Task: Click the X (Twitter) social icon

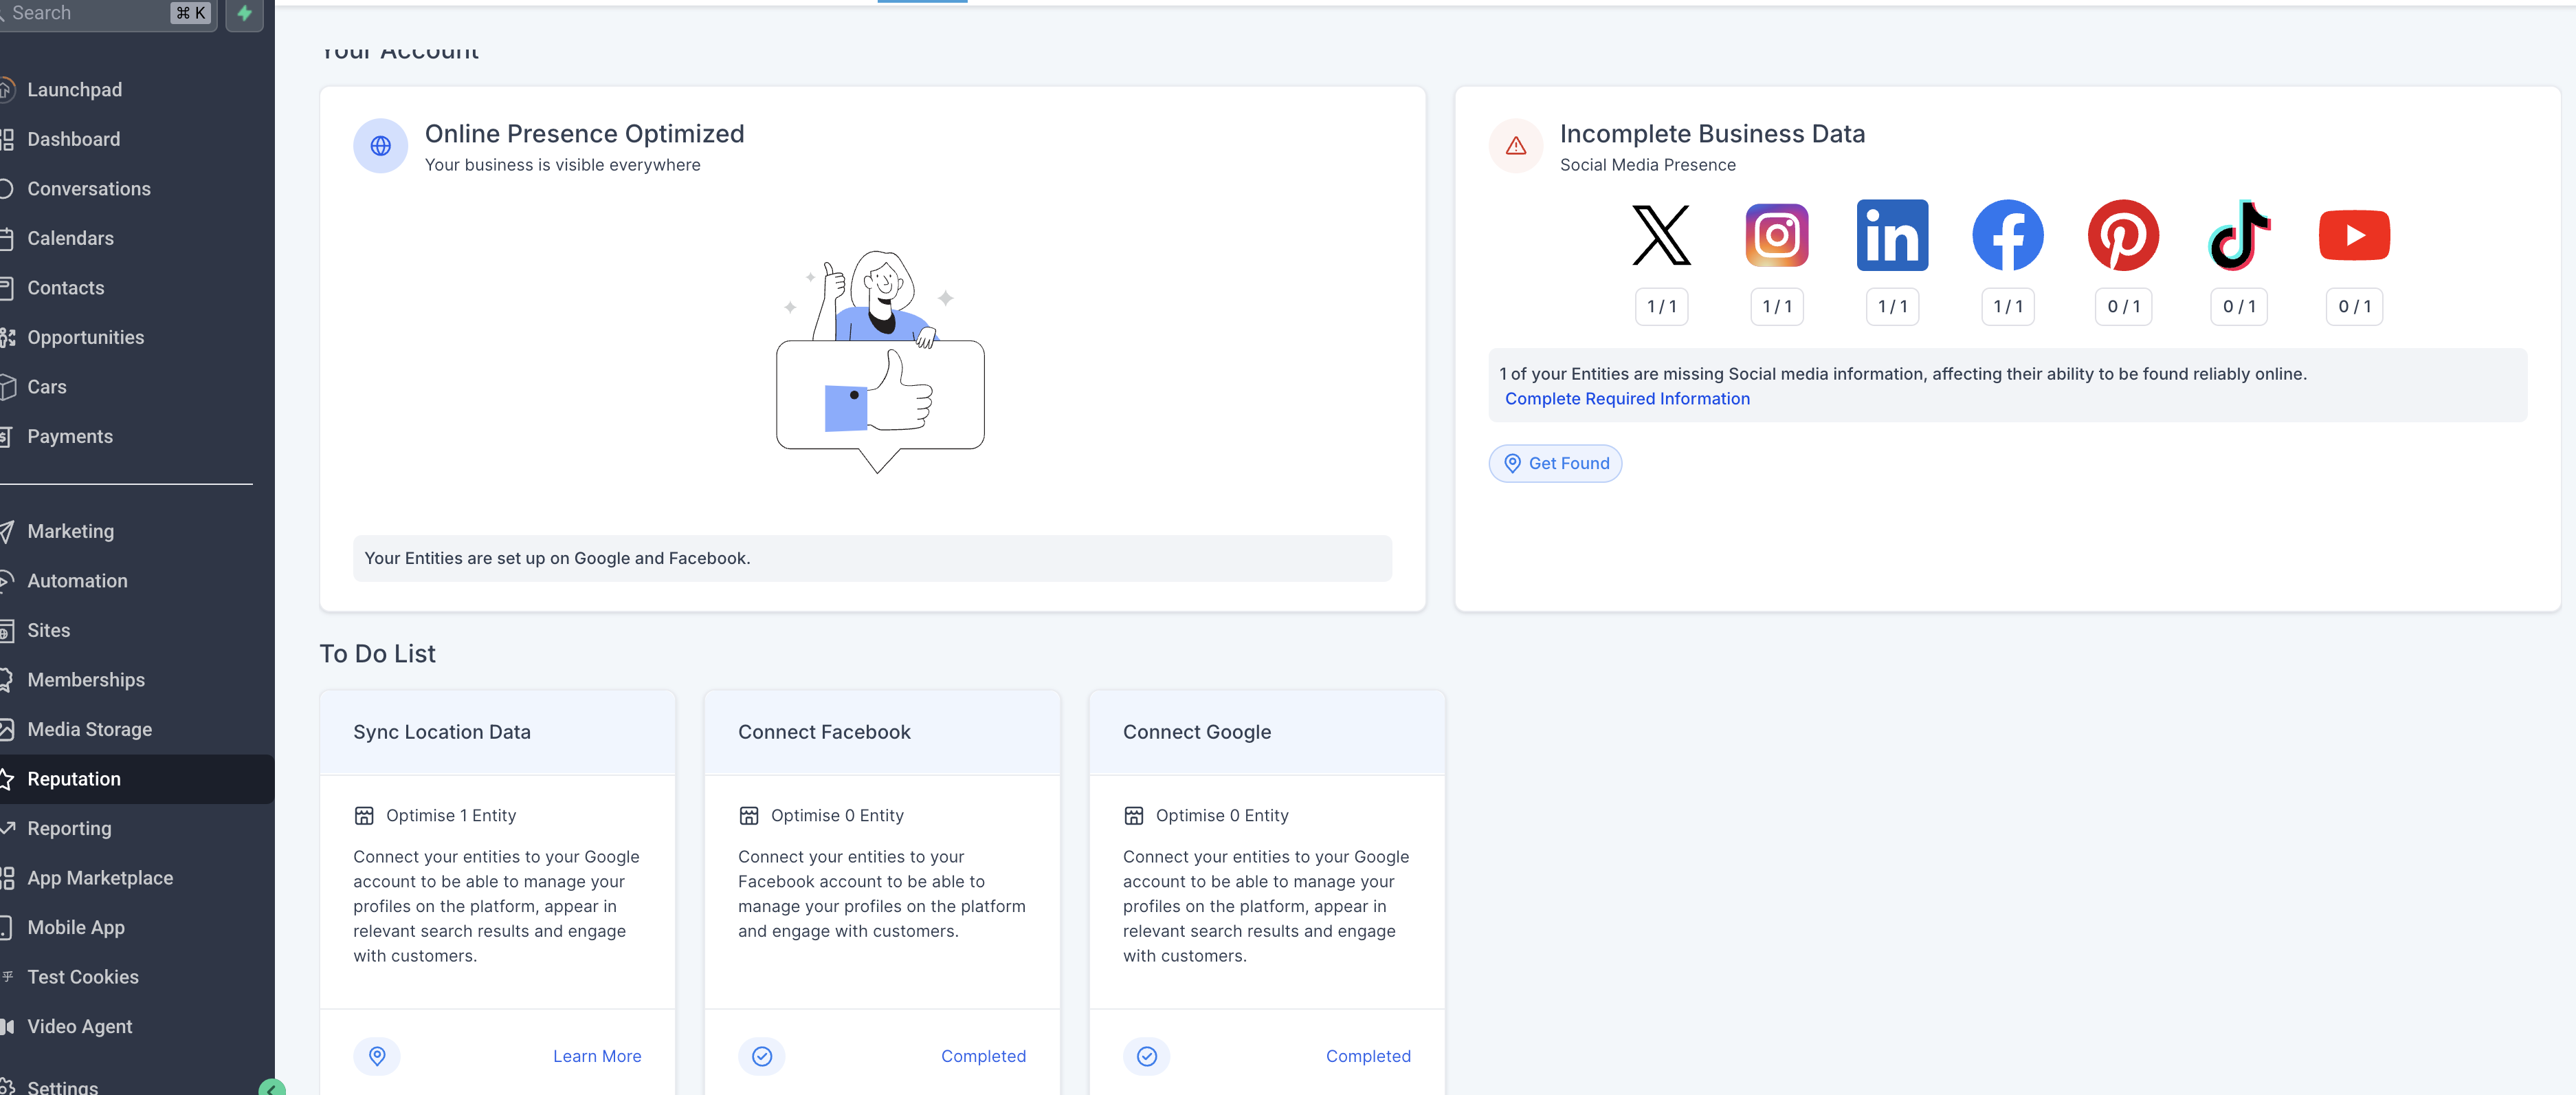Action: (1661, 235)
